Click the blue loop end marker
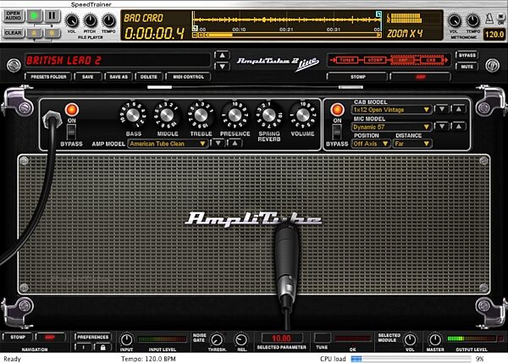This screenshot has width=508, height=363. [378, 14]
